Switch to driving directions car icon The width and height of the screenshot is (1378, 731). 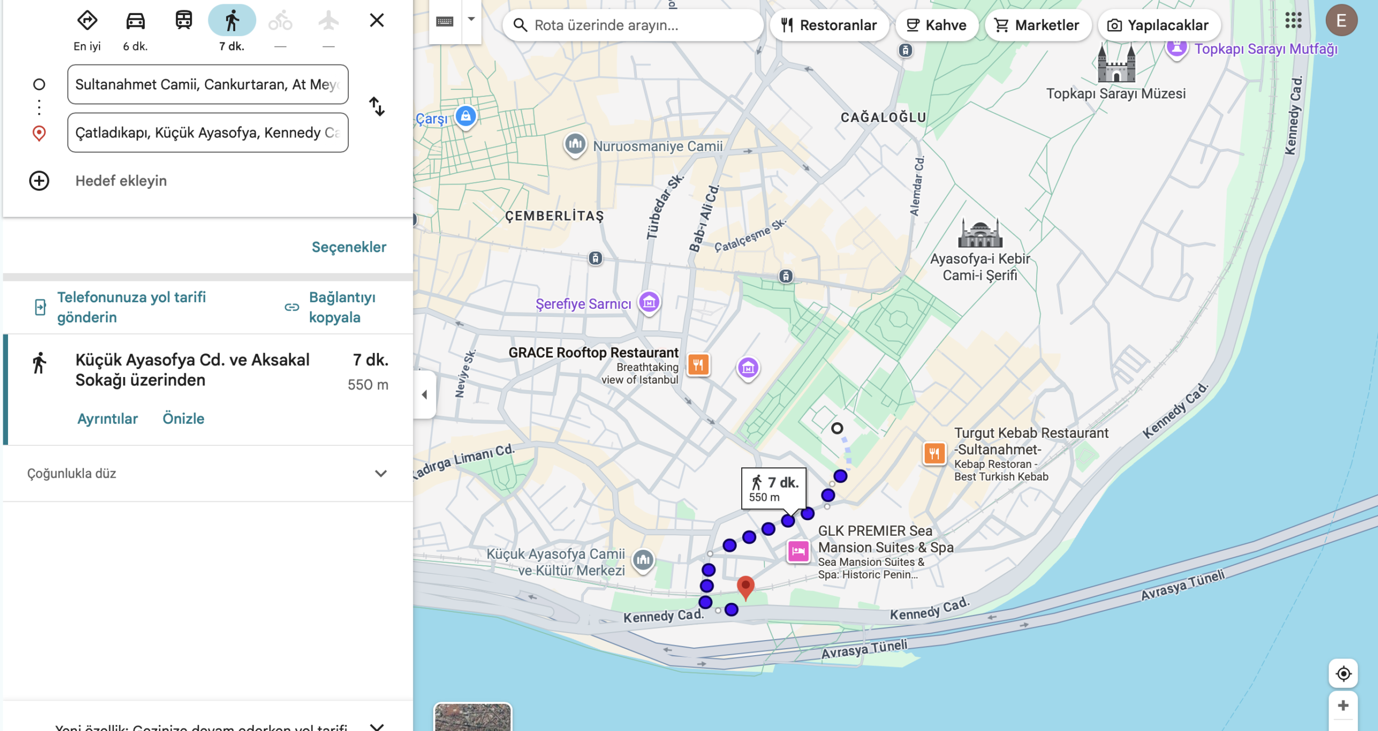pos(135,21)
